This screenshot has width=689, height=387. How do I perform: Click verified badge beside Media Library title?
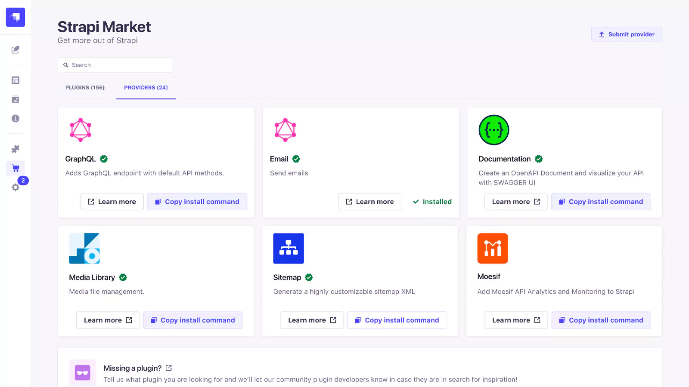click(x=123, y=278)
